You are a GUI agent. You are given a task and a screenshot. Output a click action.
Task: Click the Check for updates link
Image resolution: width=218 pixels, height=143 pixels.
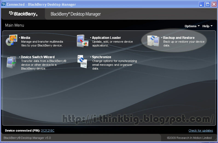pyautogui.click(x=200, y=130)
